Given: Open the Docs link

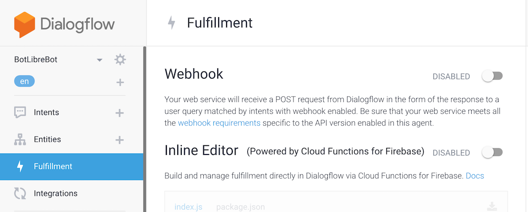Looking at the screenshot, I should [x=475, y=176].
